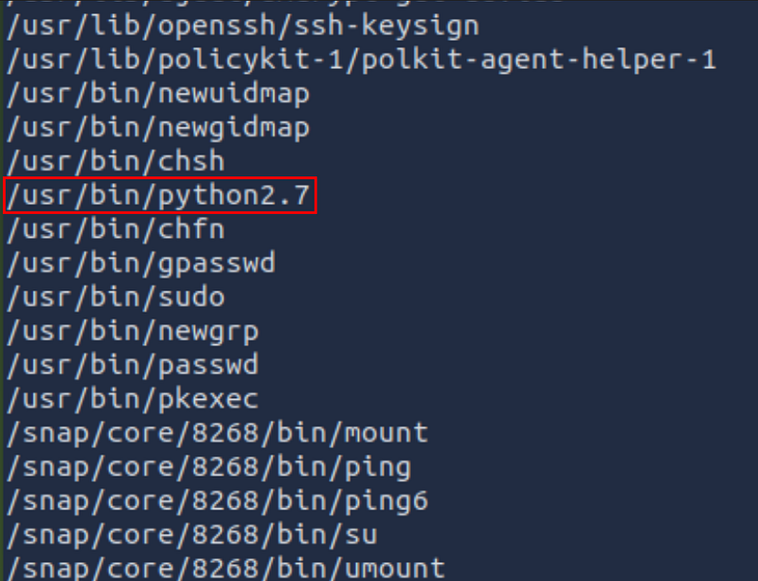
Task: Click the word mount in snap path
Action: [387, 433]
